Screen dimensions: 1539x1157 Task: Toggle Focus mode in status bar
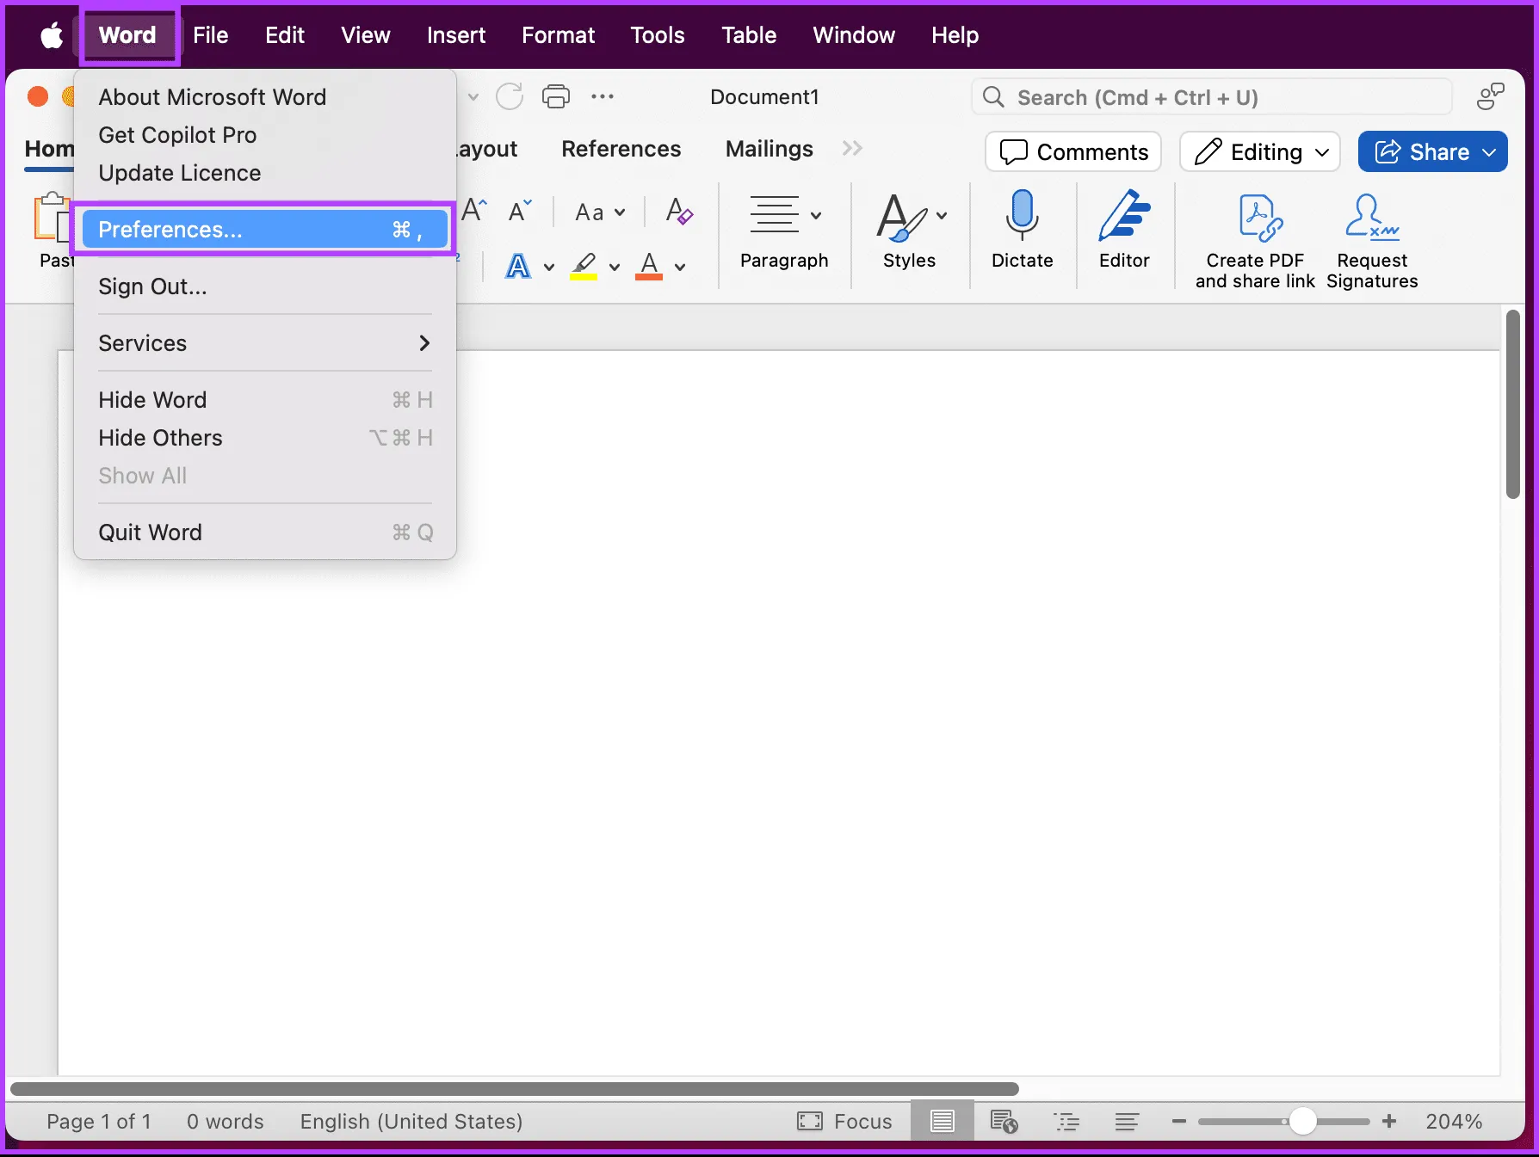844,1121
